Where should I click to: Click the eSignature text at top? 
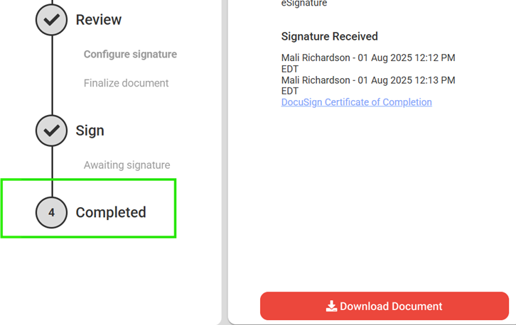(304, 4)
